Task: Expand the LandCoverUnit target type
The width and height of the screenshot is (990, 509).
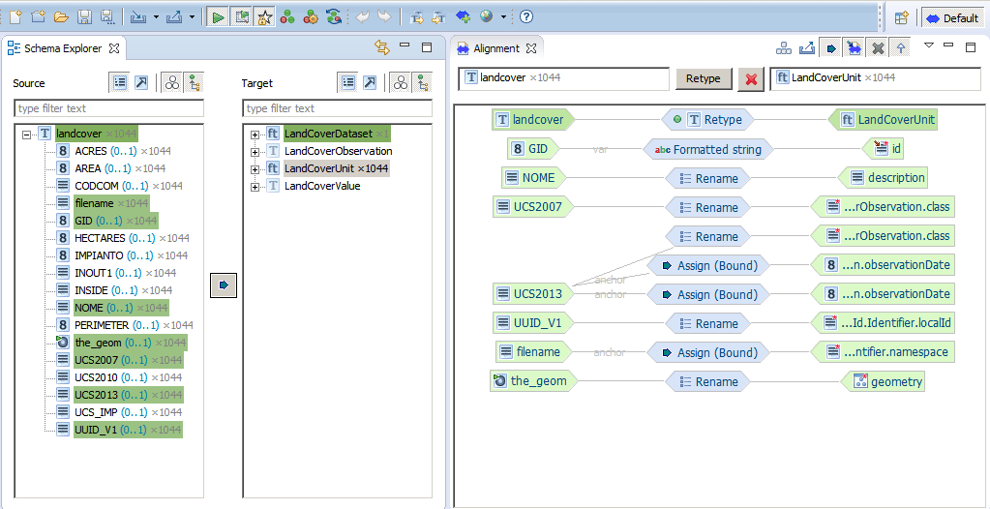Action: pyautogui.click(x=255, y=169)
